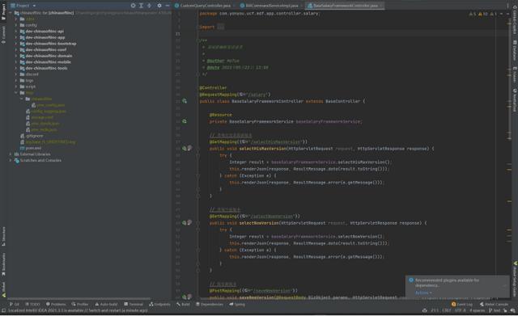The width and height of the screenshot is (518, 316).
Task: Open the Structure tool window sidebar tab
Action: point(3,236)
